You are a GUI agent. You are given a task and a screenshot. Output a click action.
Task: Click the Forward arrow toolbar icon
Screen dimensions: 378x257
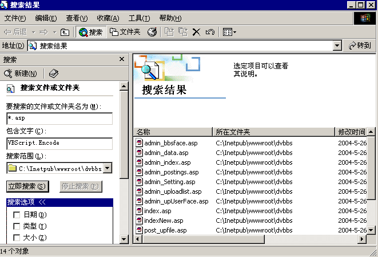(x=43, y=32)
